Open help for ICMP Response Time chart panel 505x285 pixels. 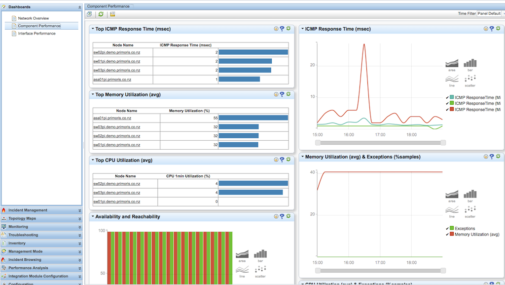click(x=492, y=29)
